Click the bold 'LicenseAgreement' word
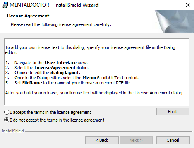 click(55, 68)
